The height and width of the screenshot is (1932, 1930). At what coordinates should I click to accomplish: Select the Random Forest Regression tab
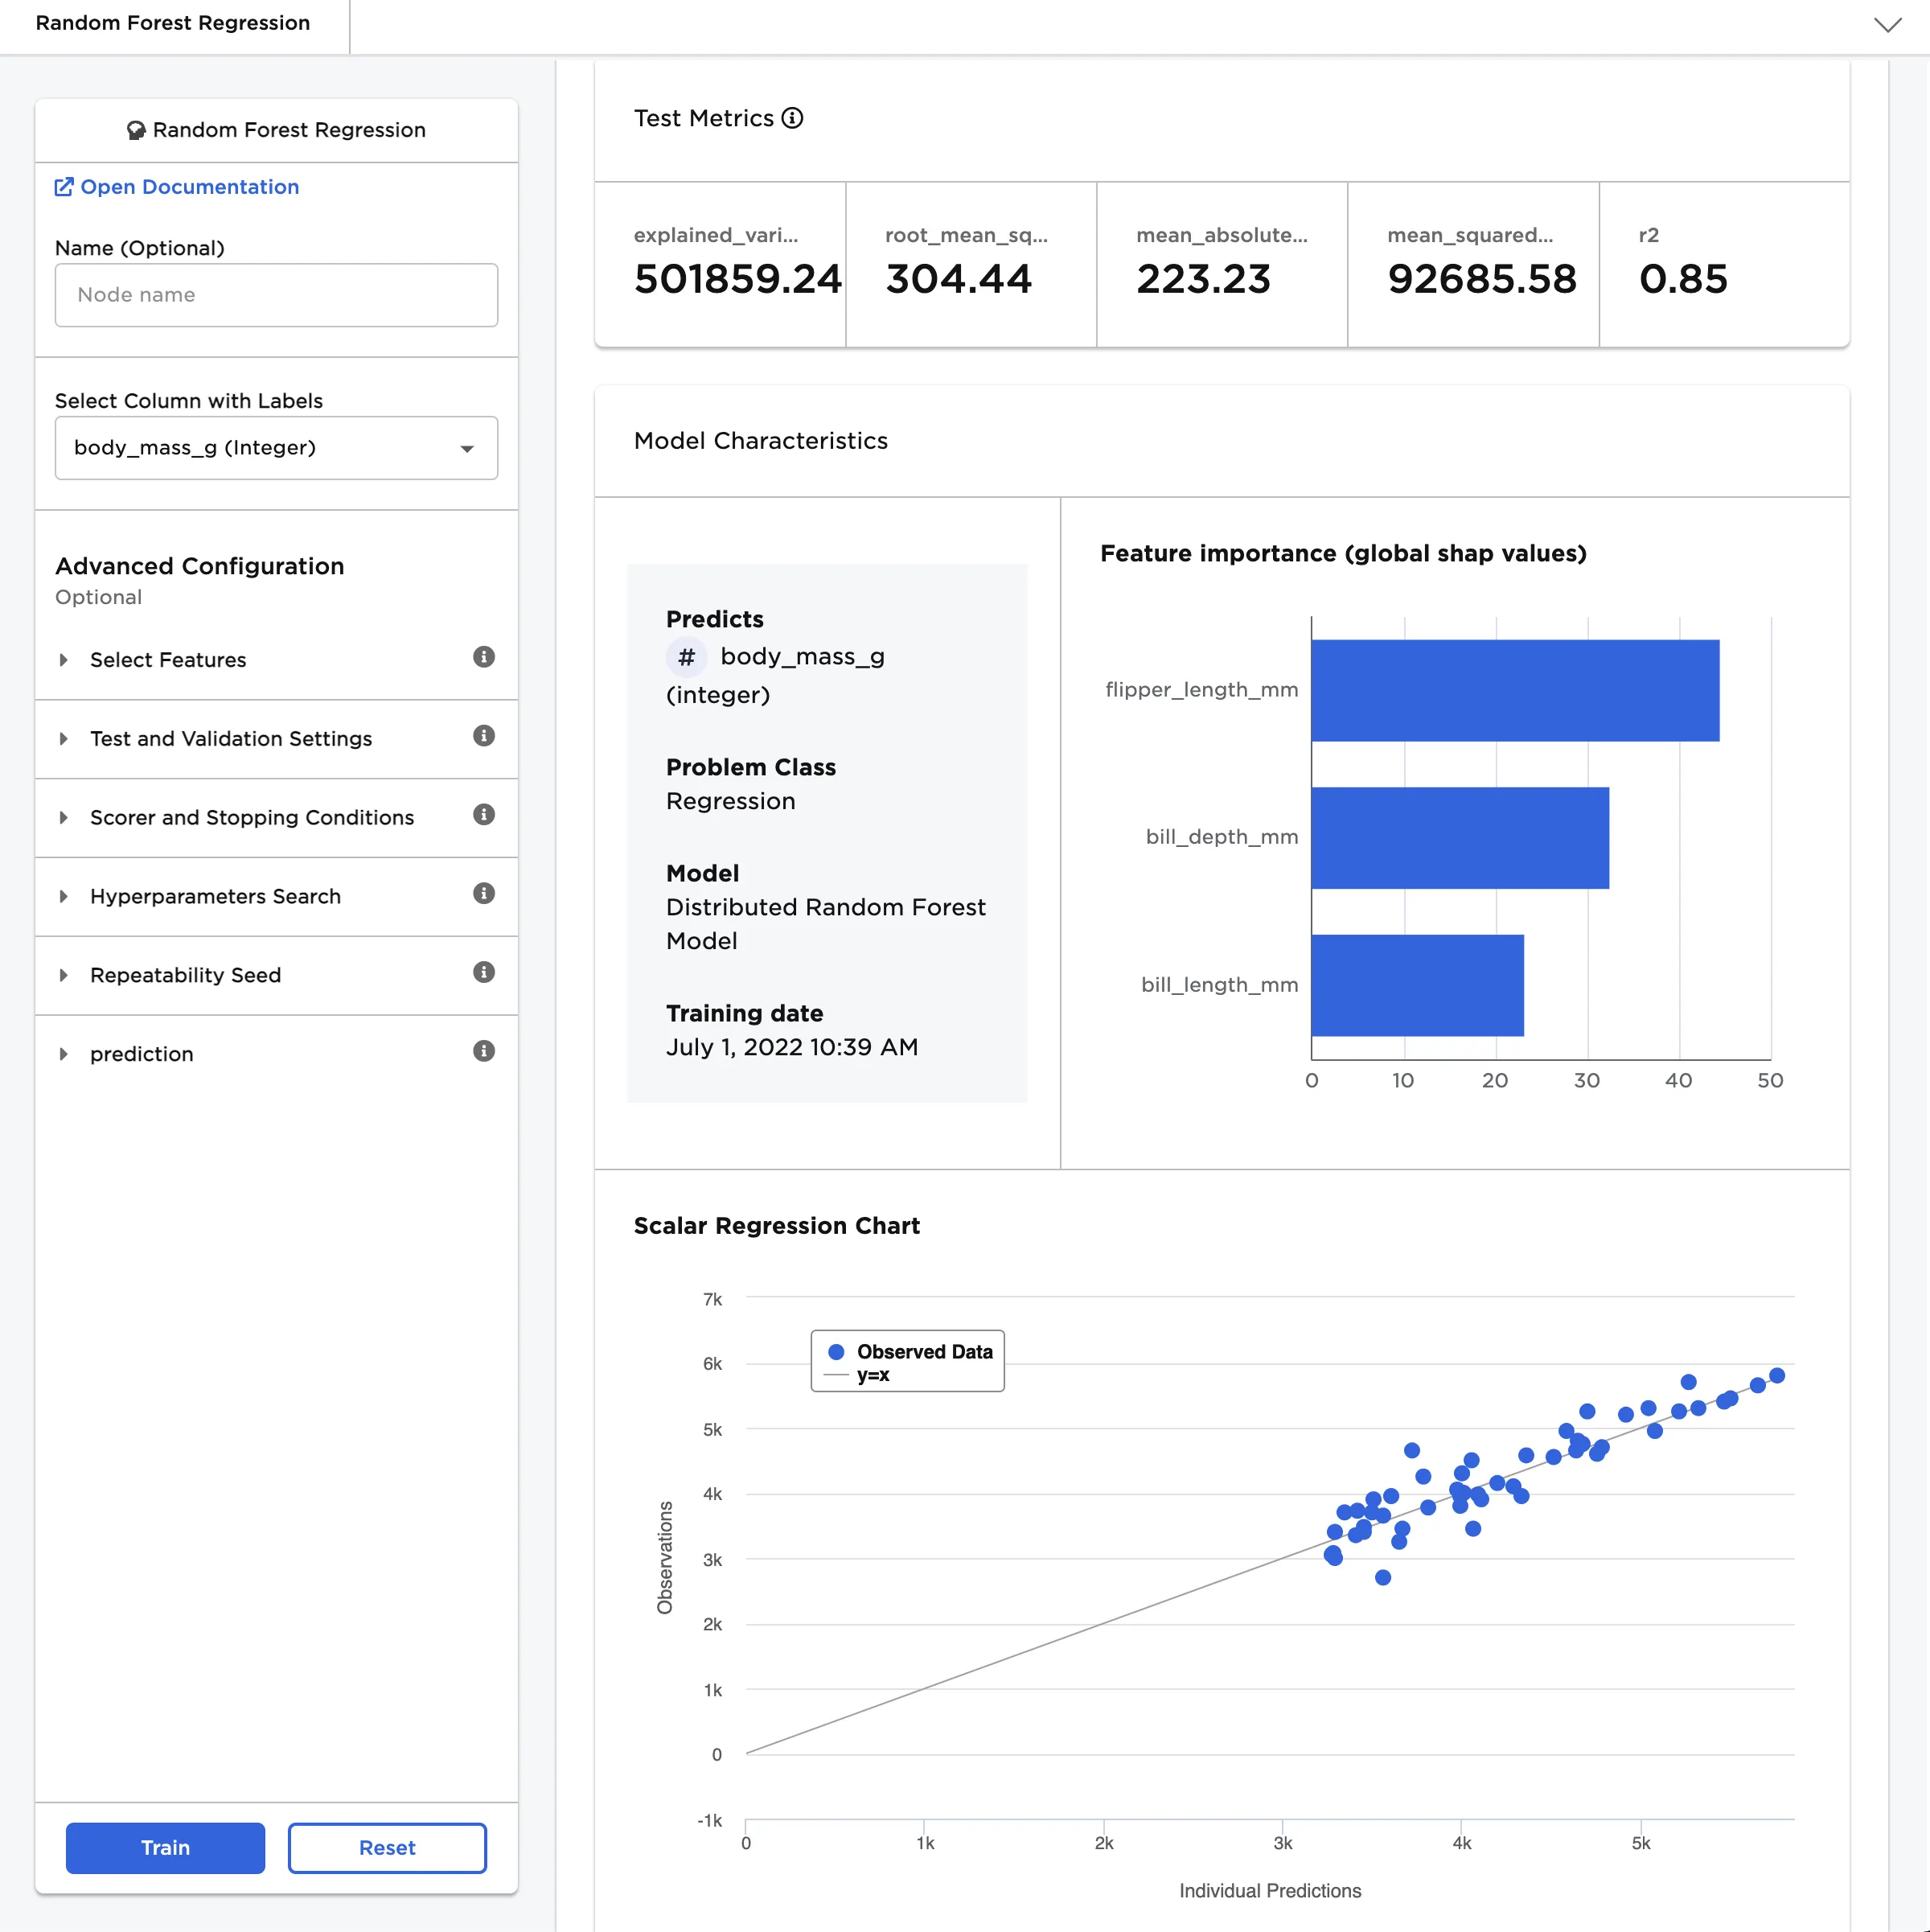[x=173, y=23]
